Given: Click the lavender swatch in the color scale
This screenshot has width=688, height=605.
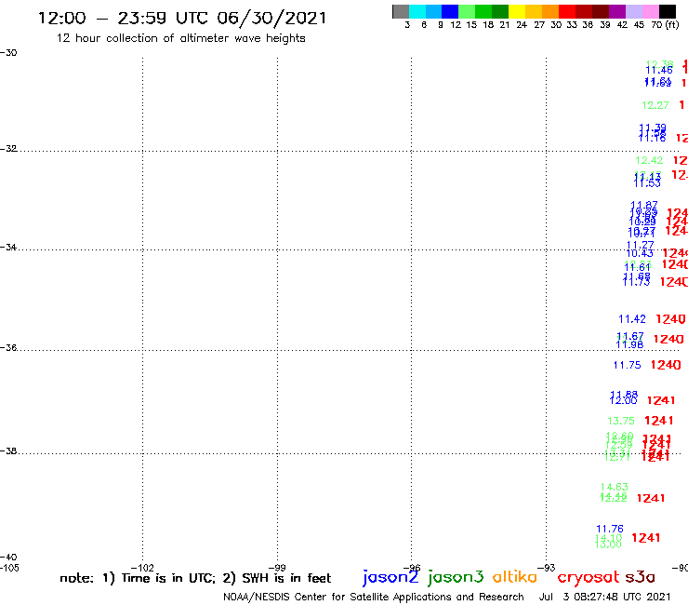Looking at the screenshot, I should click(x=634, y=11).
